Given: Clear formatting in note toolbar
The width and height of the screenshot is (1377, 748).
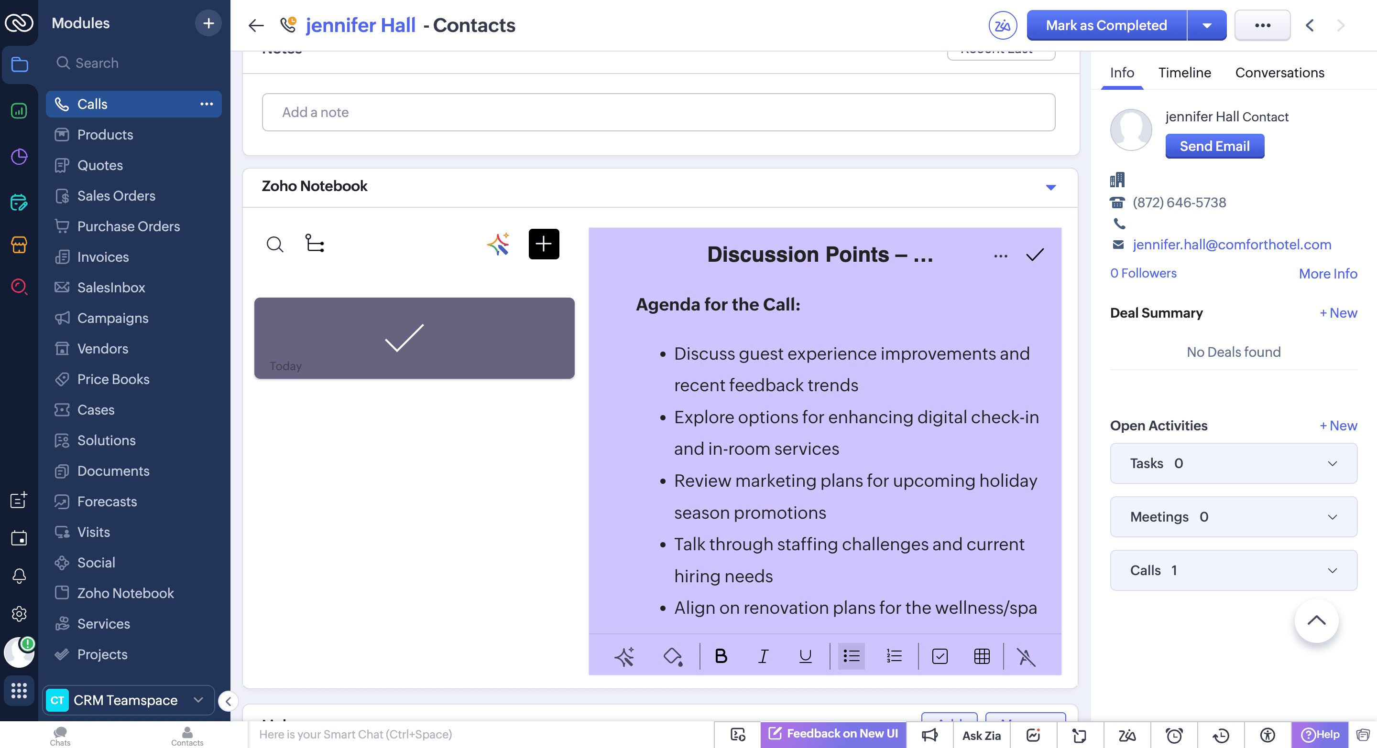Looking at the screenshot, I should (x=1025, y=656).
